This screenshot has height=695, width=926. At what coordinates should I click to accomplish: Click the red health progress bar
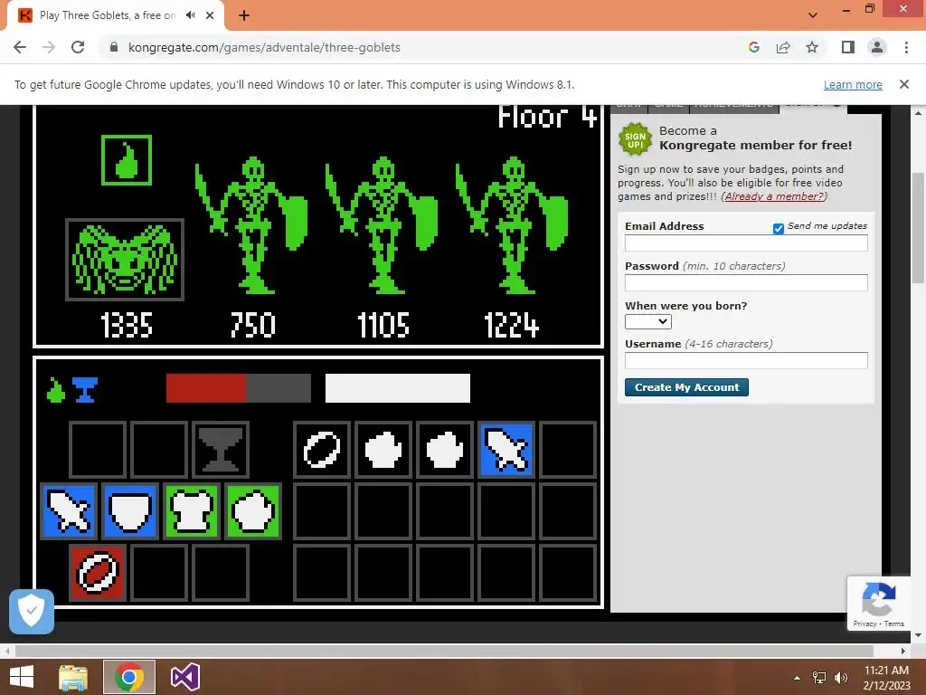click(239, 388)
